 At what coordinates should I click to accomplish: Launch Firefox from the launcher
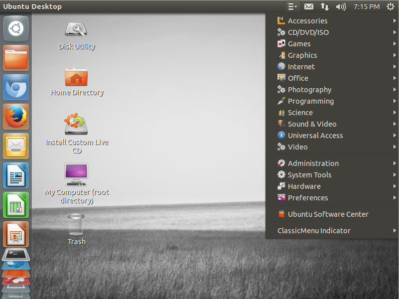click(16, 117)
